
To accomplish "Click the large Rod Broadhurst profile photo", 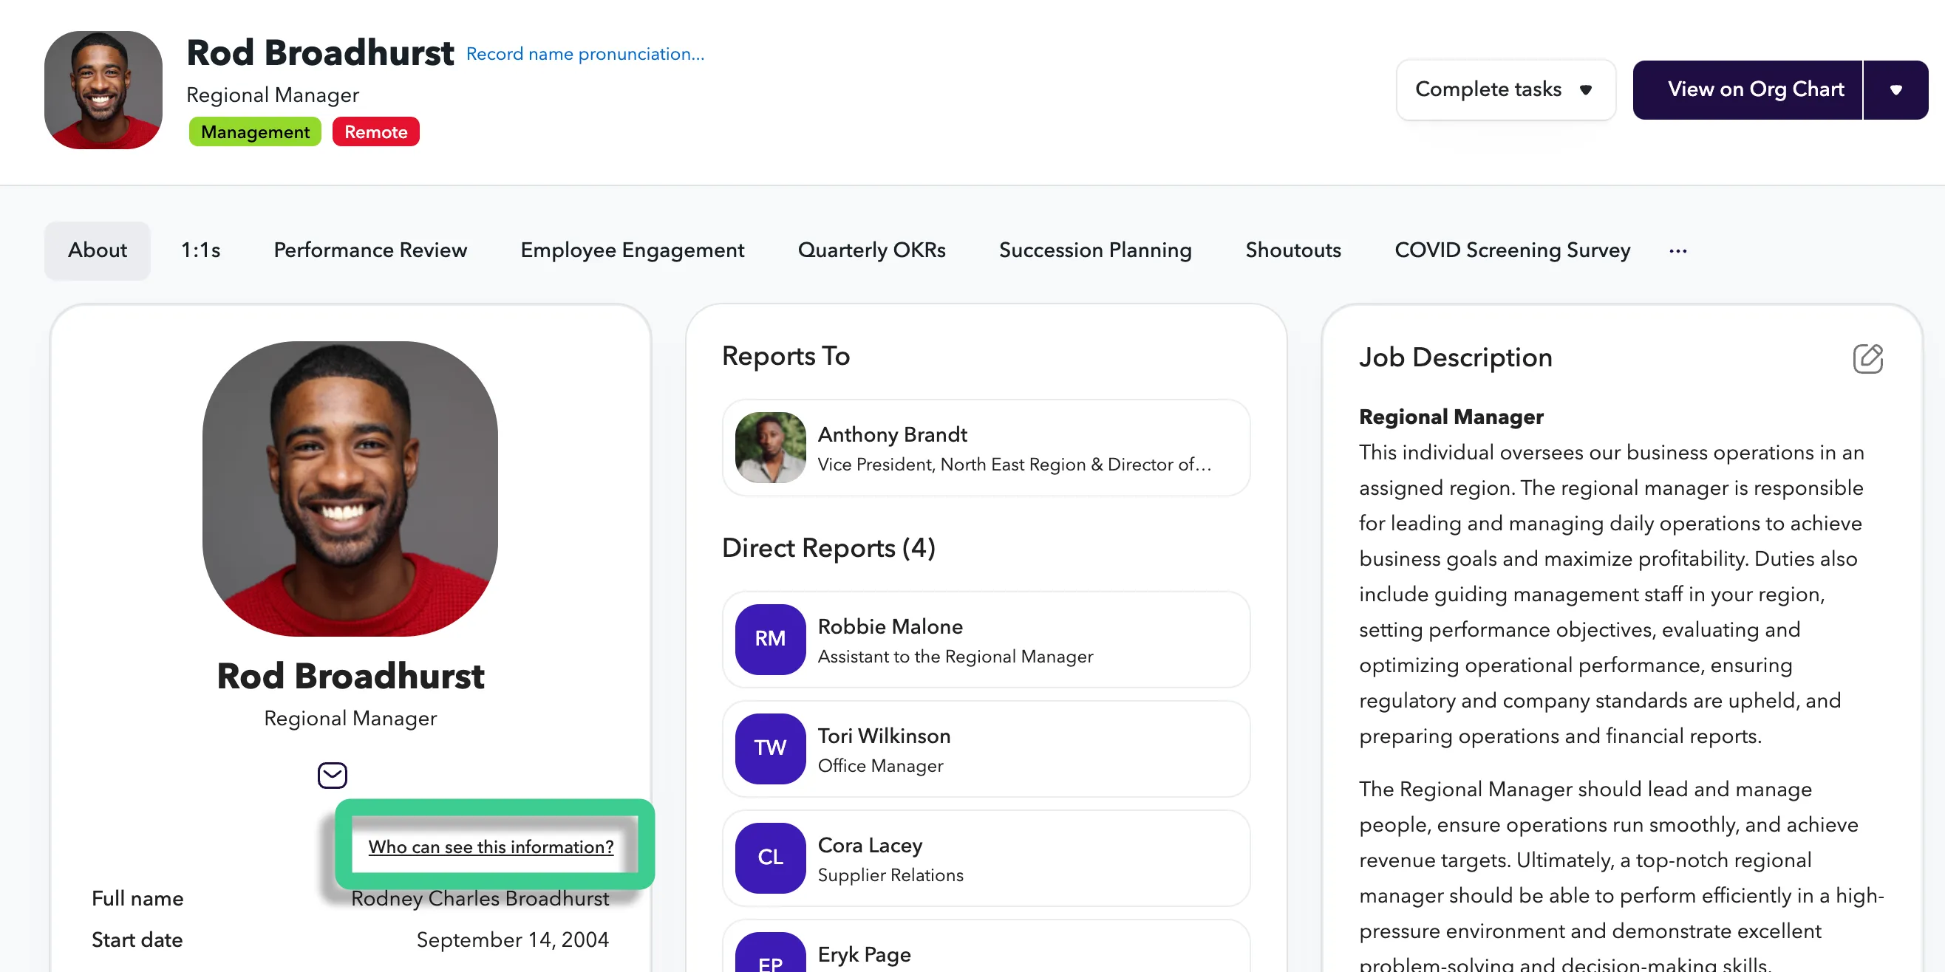I will click(350, 488).
